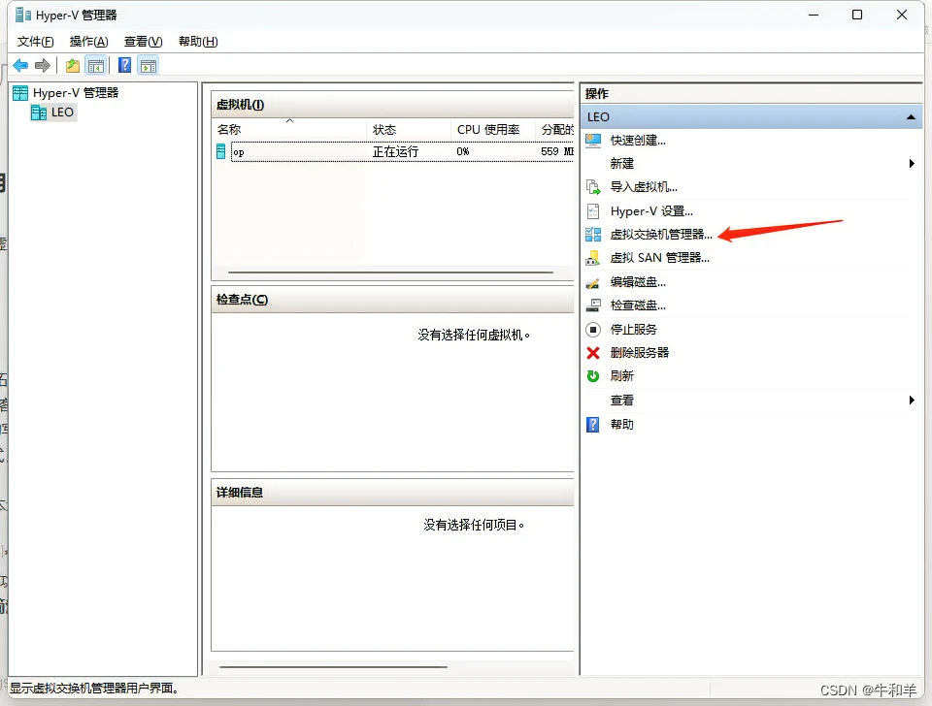
Task: Click the red X Remove Server icon
Action: tap(593, 353)
